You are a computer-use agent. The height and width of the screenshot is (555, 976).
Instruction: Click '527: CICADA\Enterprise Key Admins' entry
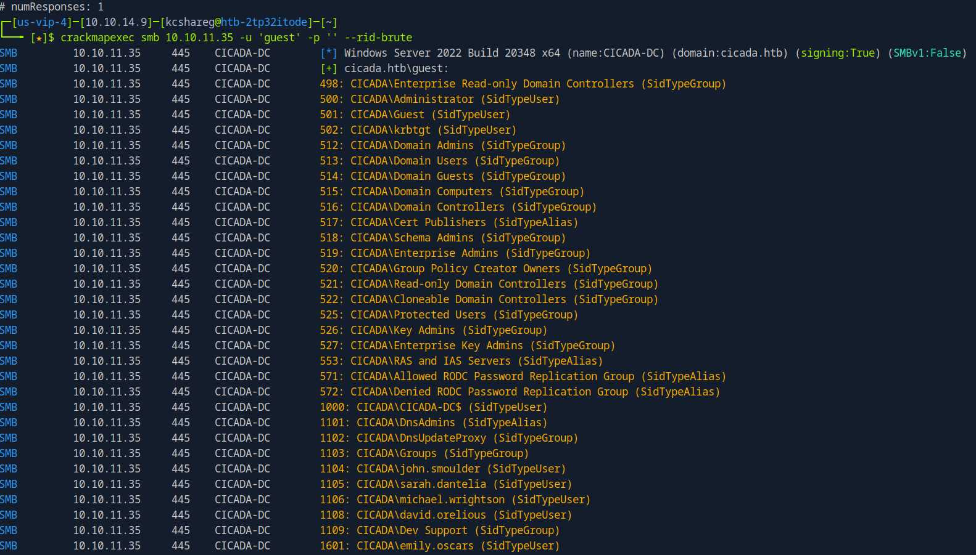468,346
